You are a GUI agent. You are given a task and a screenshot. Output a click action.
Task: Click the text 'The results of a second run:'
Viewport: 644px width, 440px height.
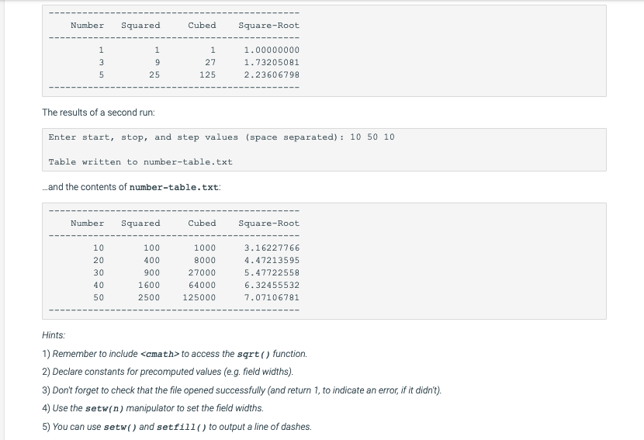click(x=99, y=113)
